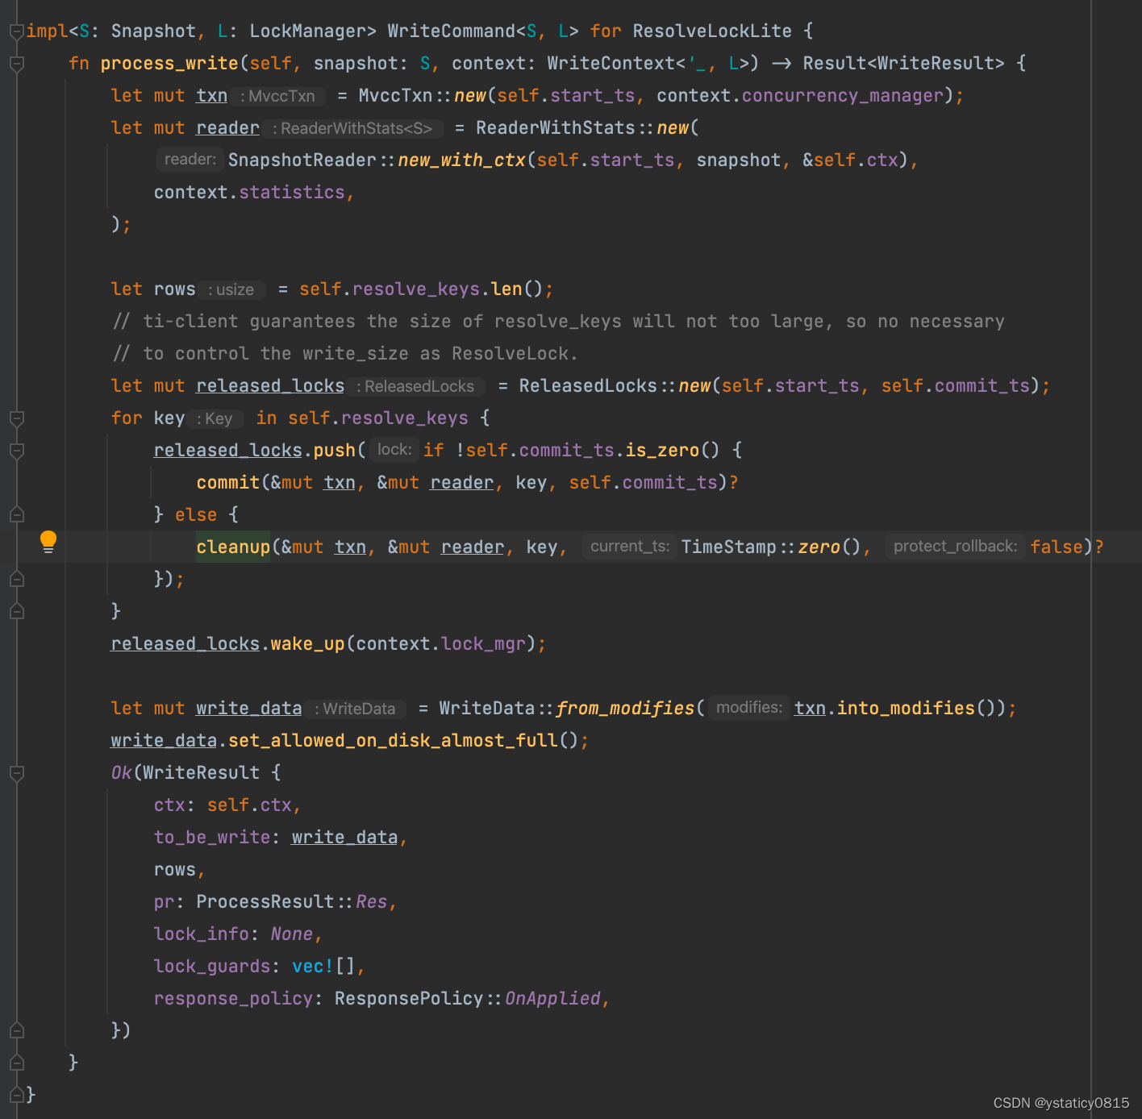This screenshot has height=1119, width=1142.
Task: Click 'lock_guards' field name
Action: [212, 967]
